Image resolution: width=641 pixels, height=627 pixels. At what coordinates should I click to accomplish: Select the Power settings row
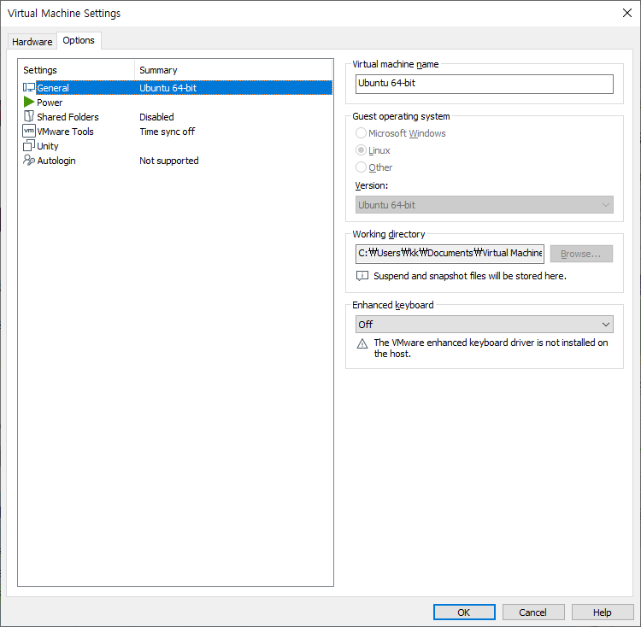pos(175,103)
